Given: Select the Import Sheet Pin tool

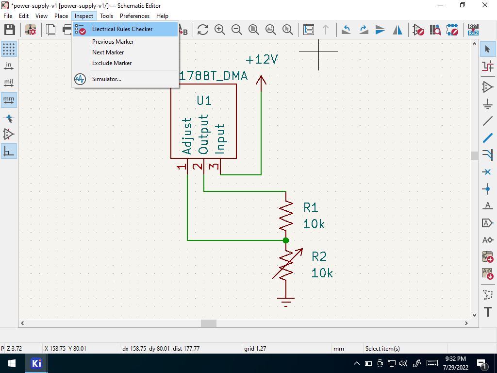Looking at the screenshot, I should coord(488,274).
